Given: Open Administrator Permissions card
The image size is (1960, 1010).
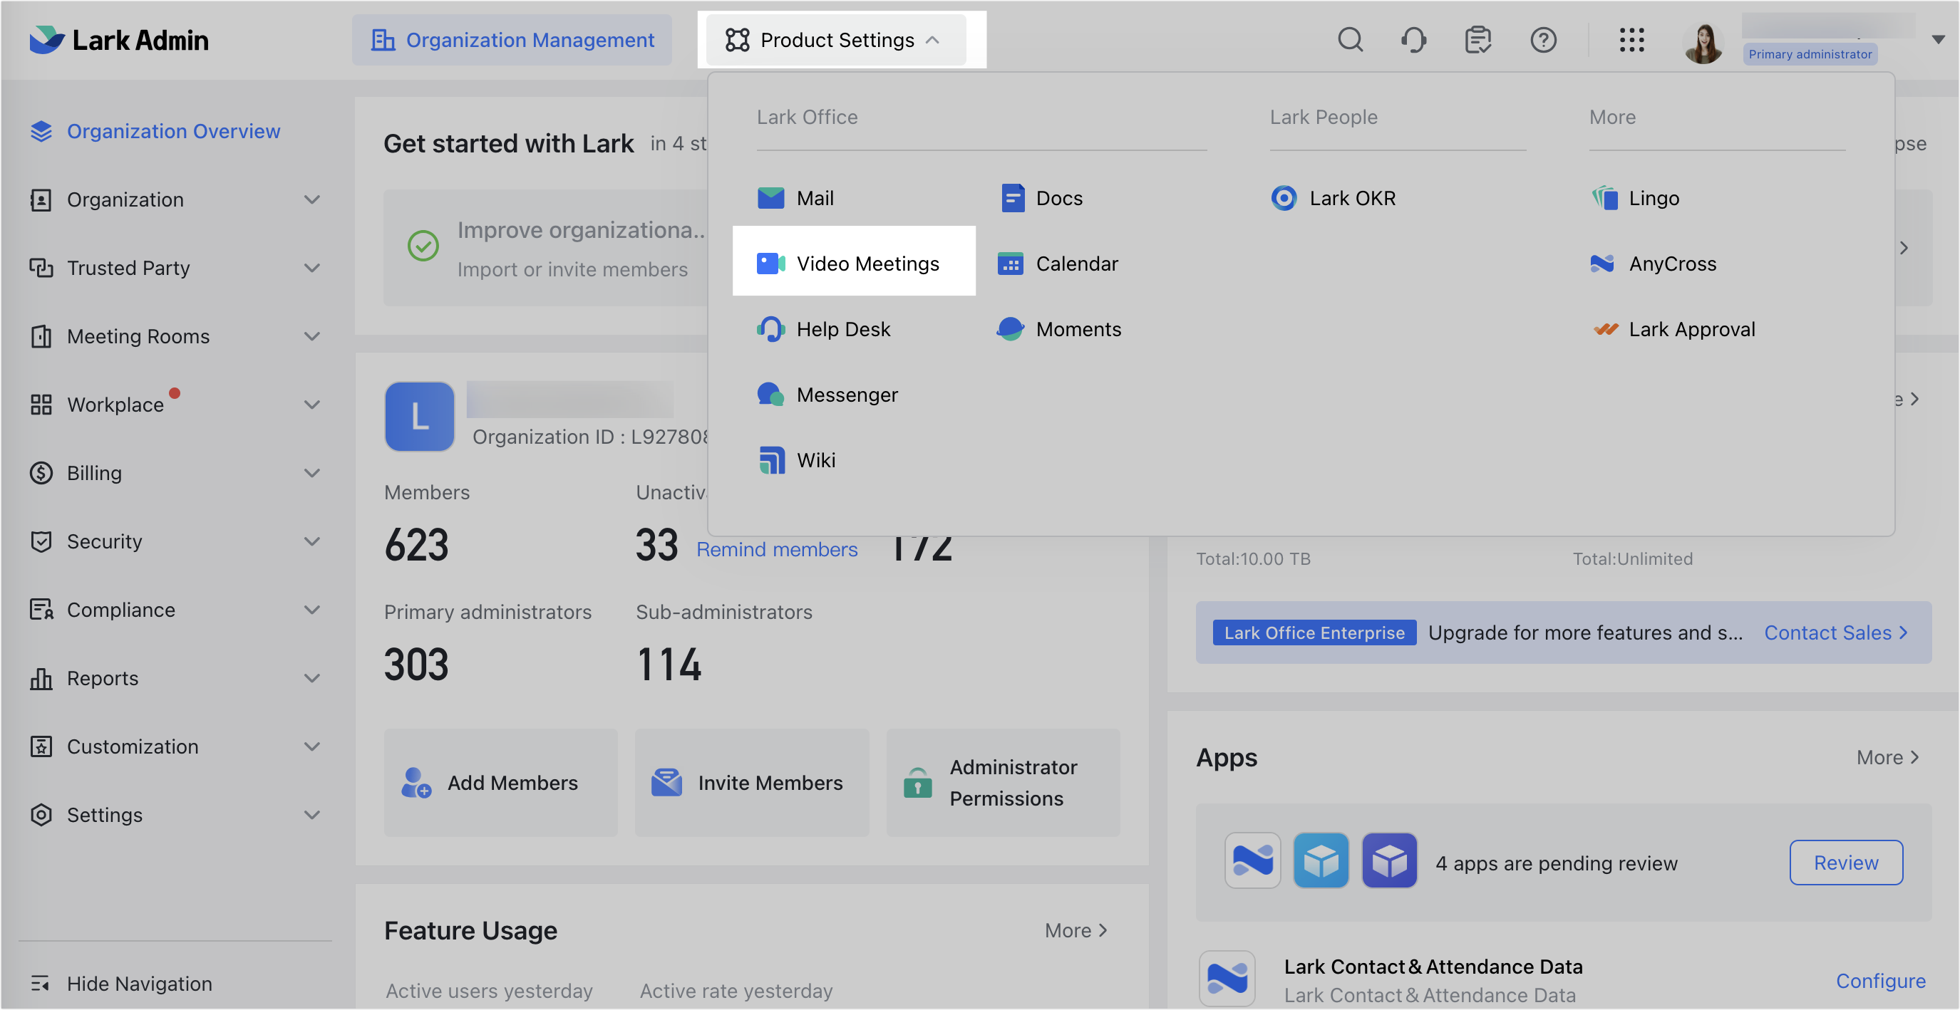Looking at the screenshot, I should click(x=1003, y=783).
